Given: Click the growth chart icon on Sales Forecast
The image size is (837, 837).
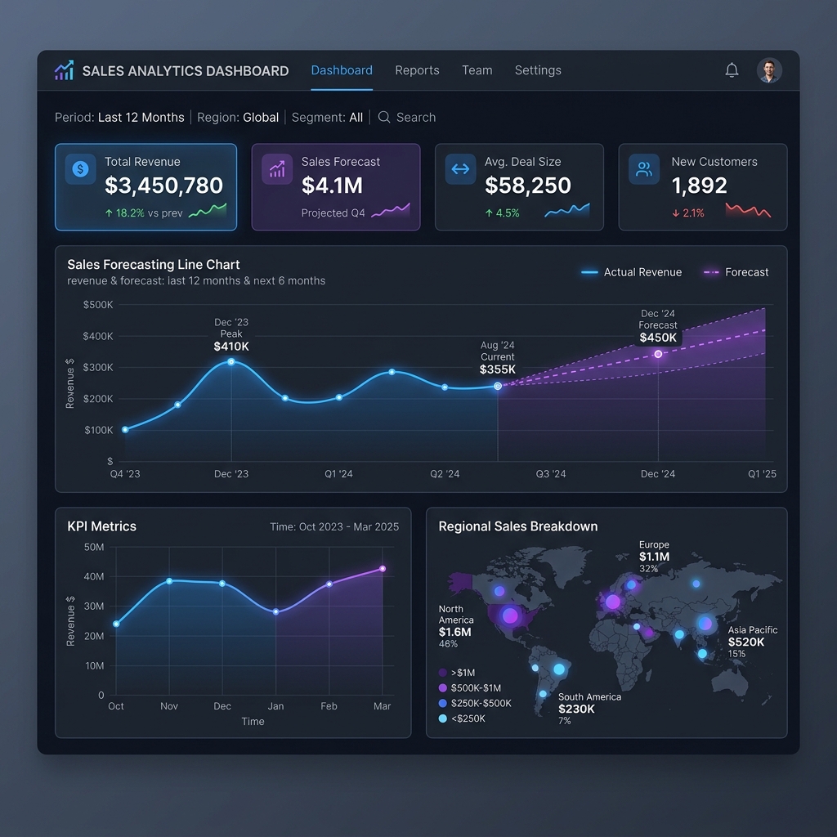Looking at the screenshot, I should pyautogui.click(x=277, y=169).
